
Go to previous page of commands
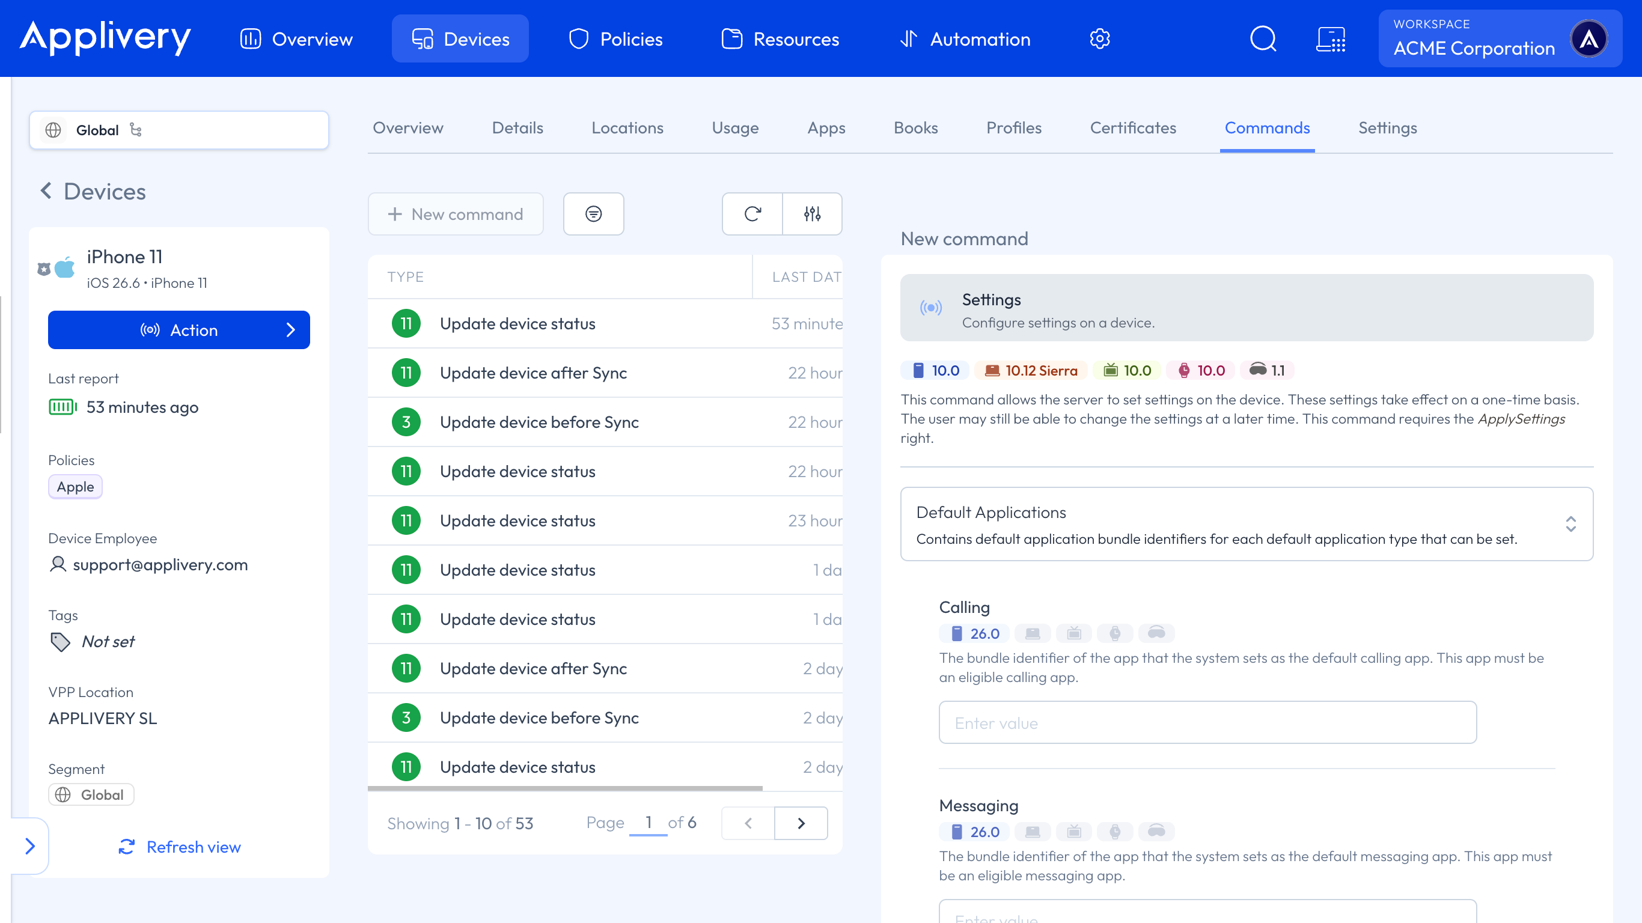748,823
